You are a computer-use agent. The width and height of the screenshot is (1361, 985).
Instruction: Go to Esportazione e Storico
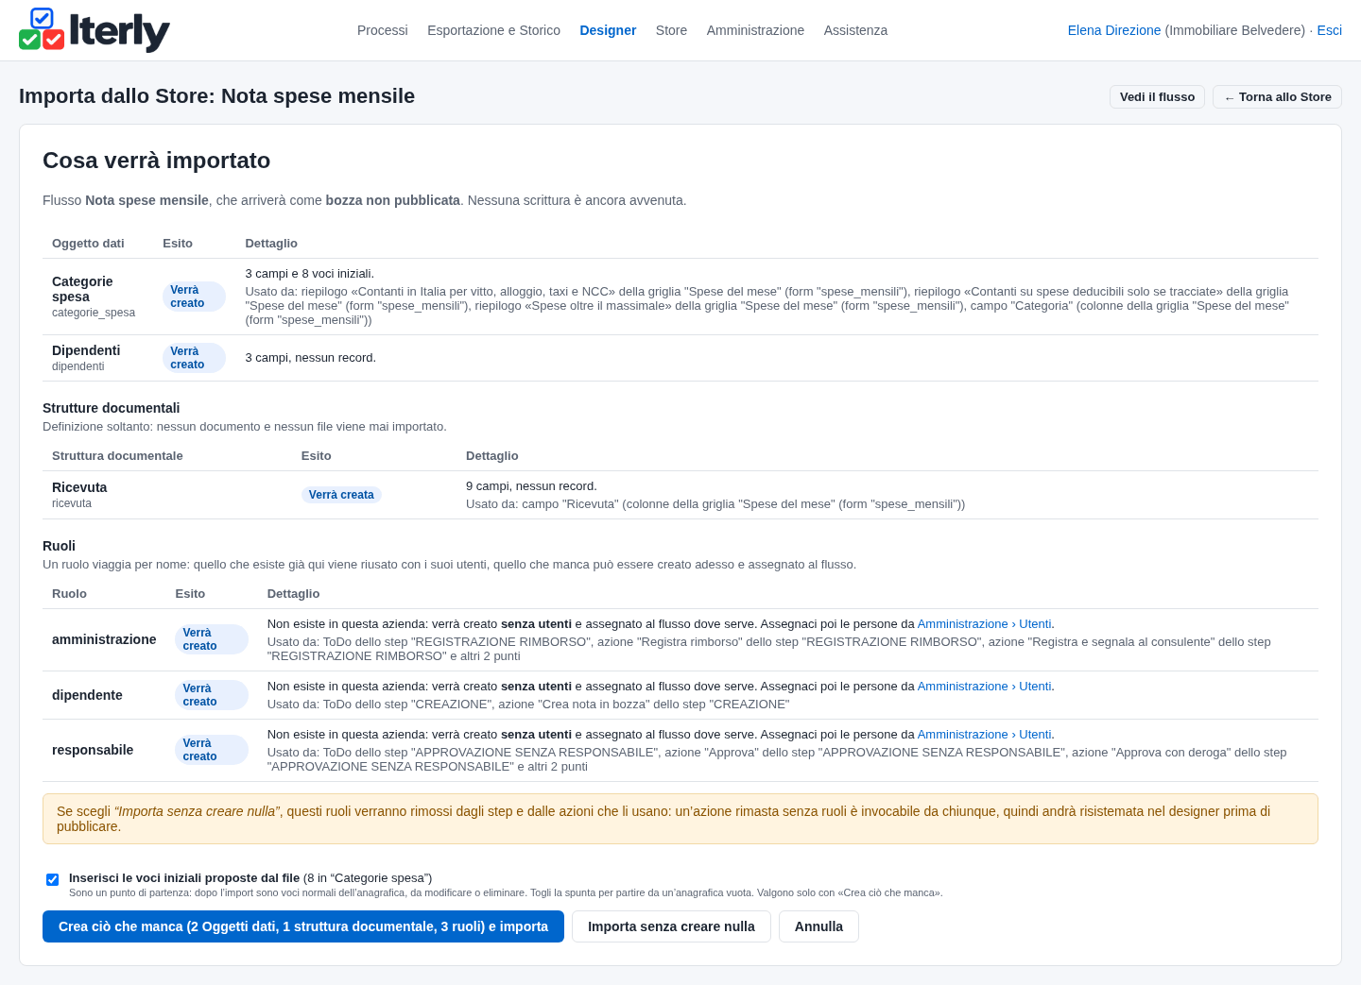(x=493, y=30)
